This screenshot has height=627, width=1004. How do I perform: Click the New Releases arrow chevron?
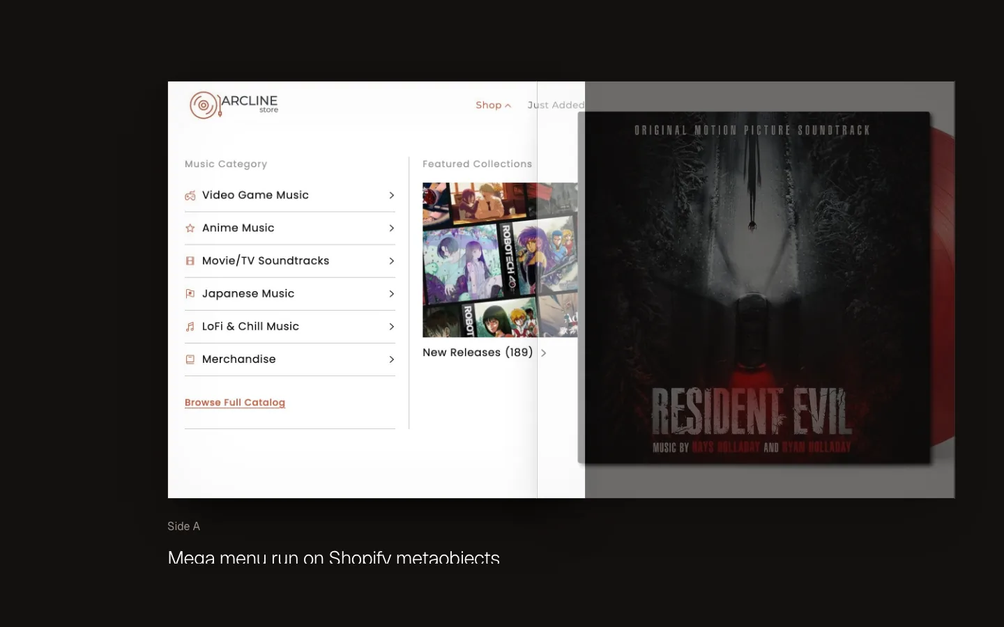coord(543,353)
